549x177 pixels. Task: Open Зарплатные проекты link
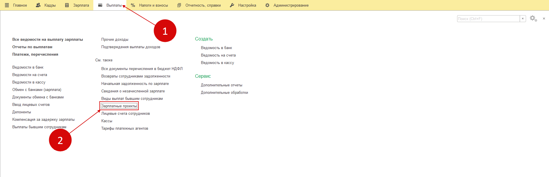(119, 106)
